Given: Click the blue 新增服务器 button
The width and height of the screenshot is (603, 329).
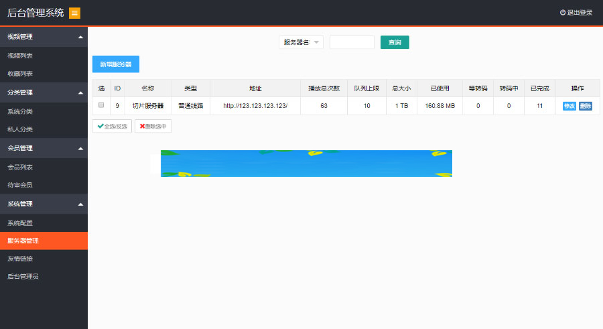Looking at the screenshot, I should click(116, 64).
